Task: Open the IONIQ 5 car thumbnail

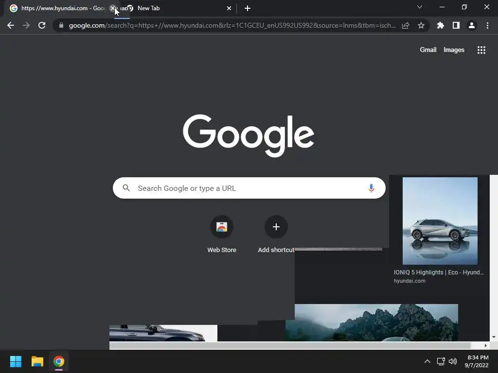Action: (x=440, y=221)
